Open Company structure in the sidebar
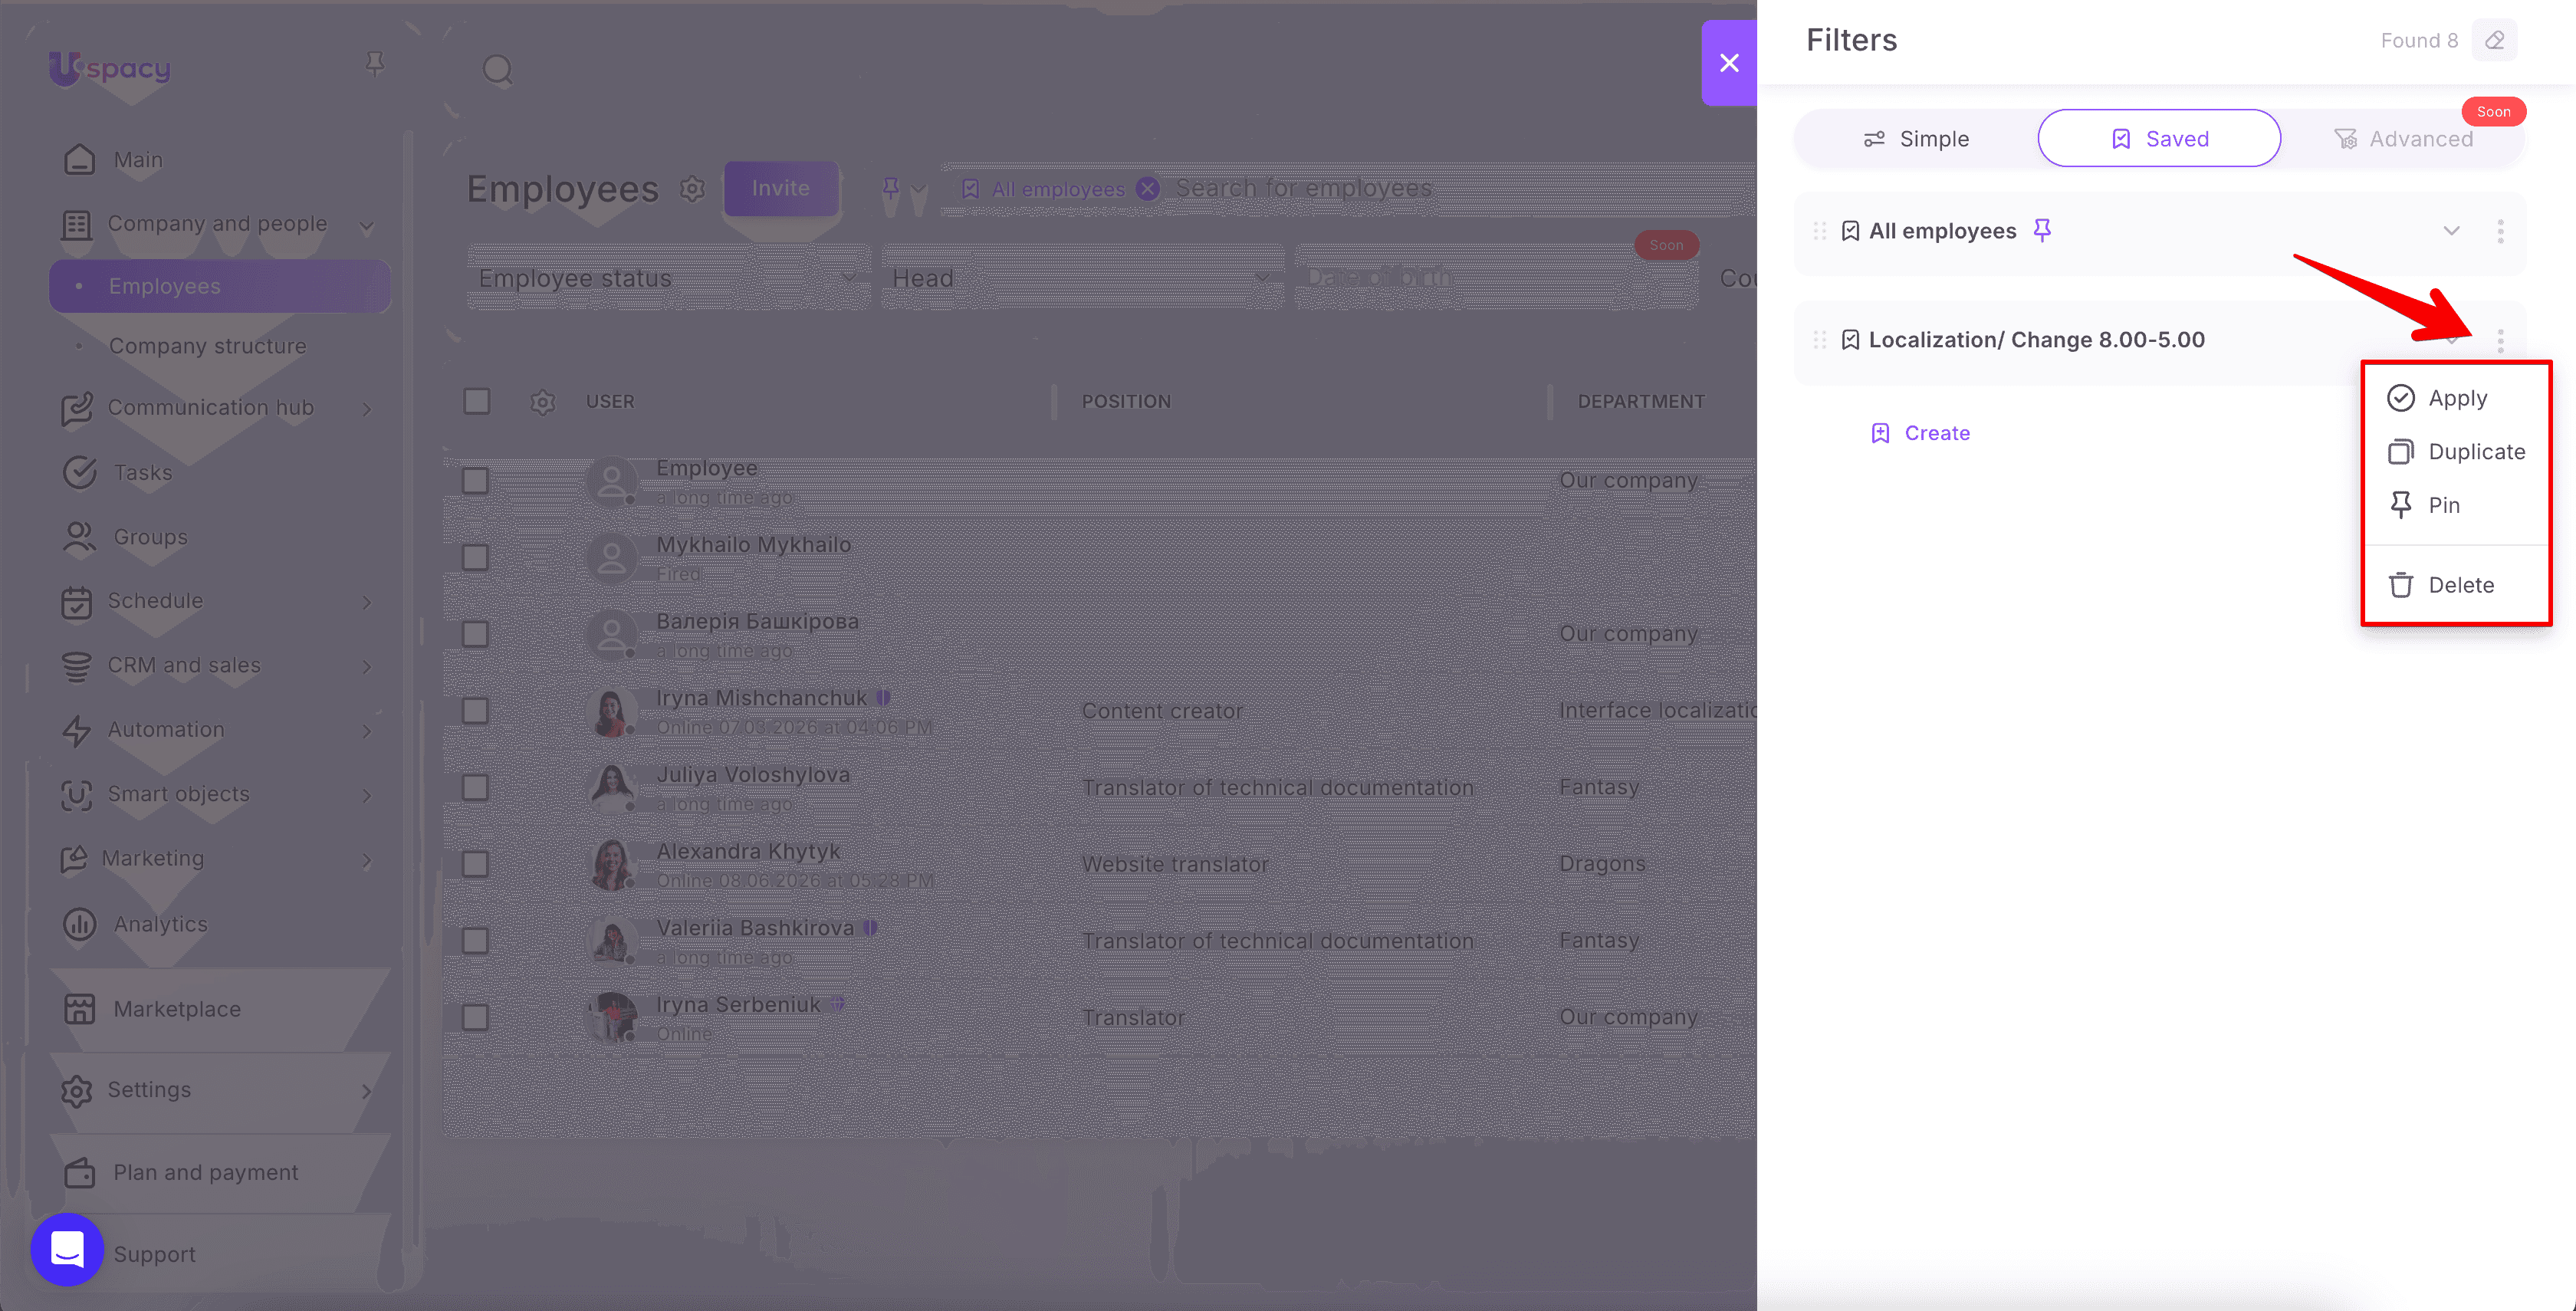Image resolution: width=2576 pixels, height=1311 pixels. click(x=207, y=346)
